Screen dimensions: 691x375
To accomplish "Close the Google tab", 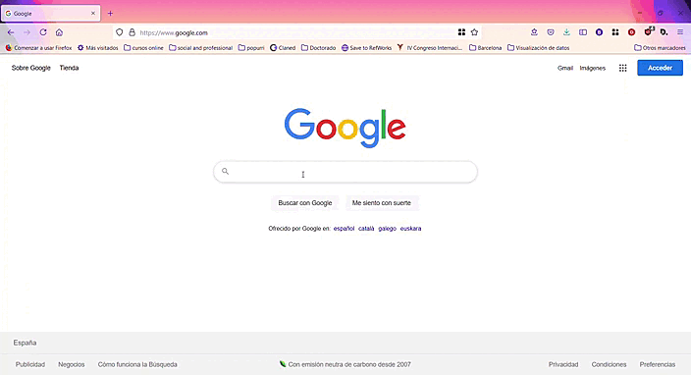I will [93, 13].
